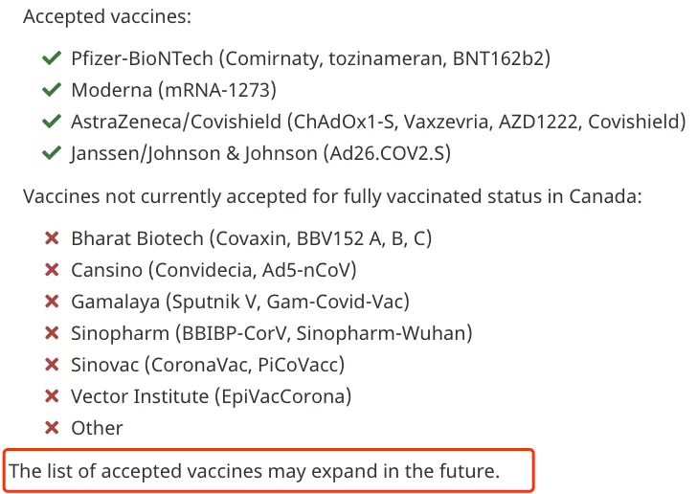Click the green checkmark next to Moderna

(52, 90)
